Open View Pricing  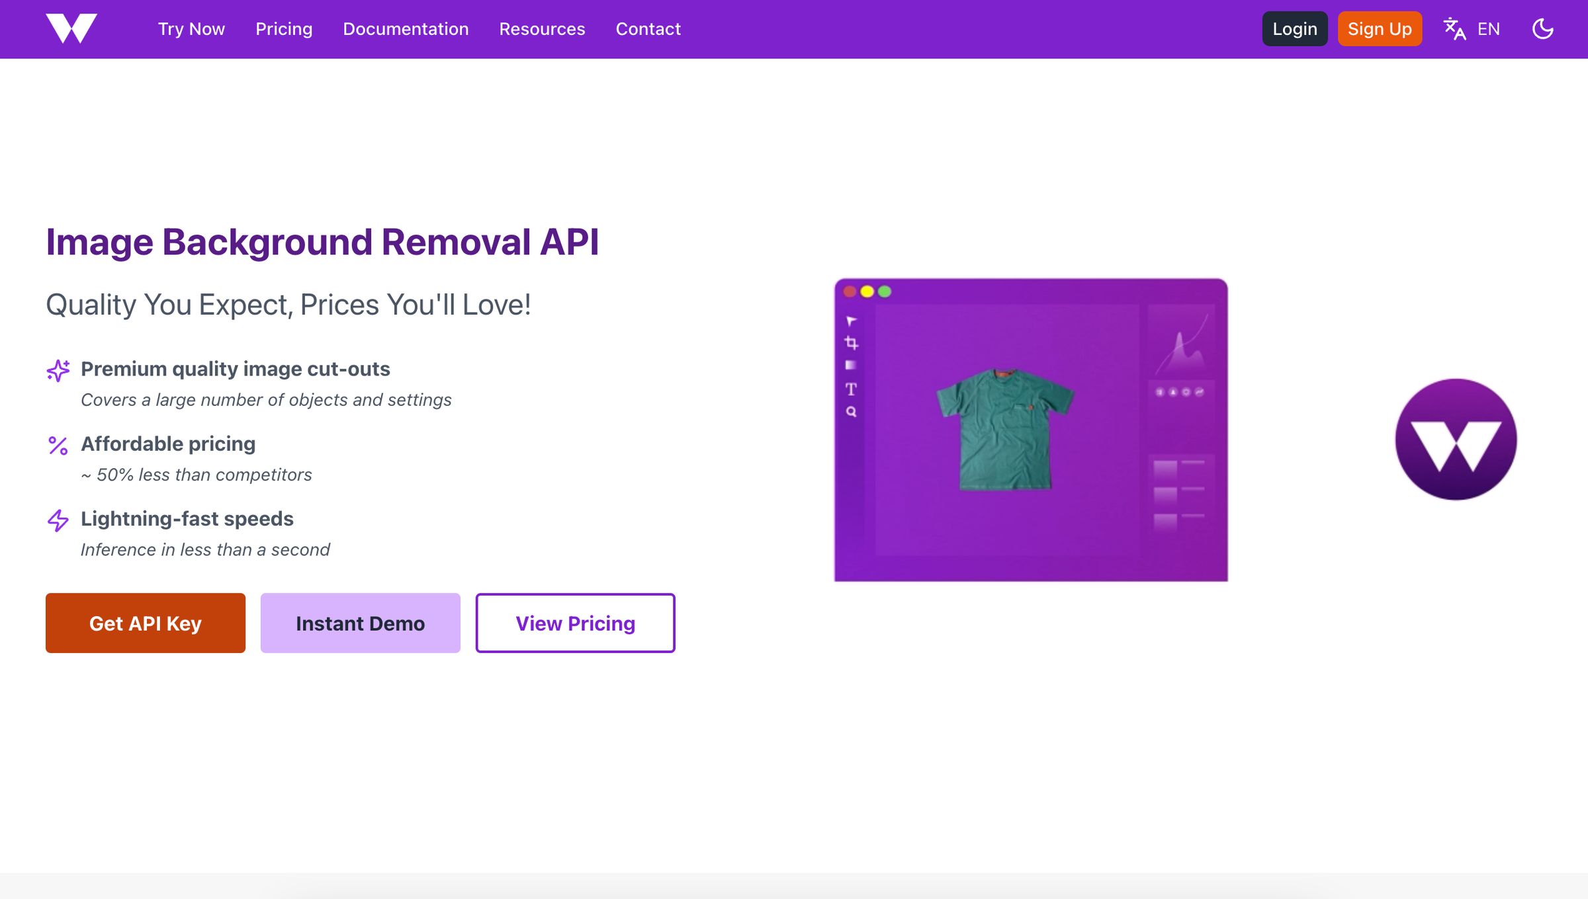pos(575,622)
